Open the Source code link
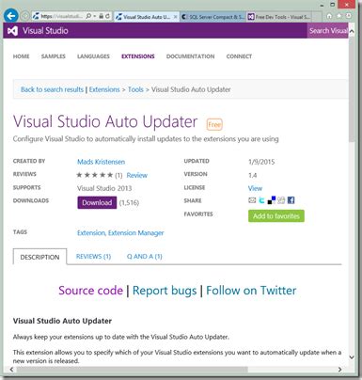The width and height of the screenshot is (362, 380). click(90, 291)
